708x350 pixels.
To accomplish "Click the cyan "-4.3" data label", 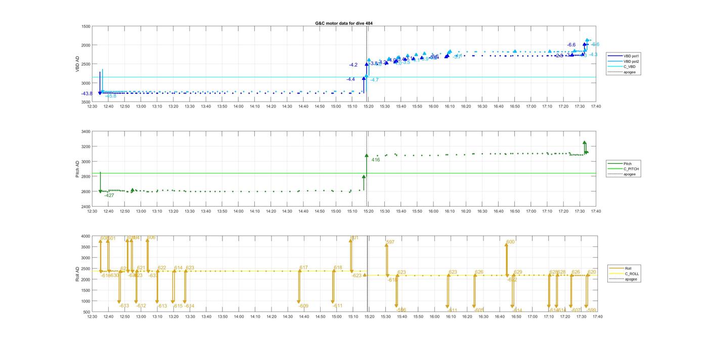I will [593, 55].
